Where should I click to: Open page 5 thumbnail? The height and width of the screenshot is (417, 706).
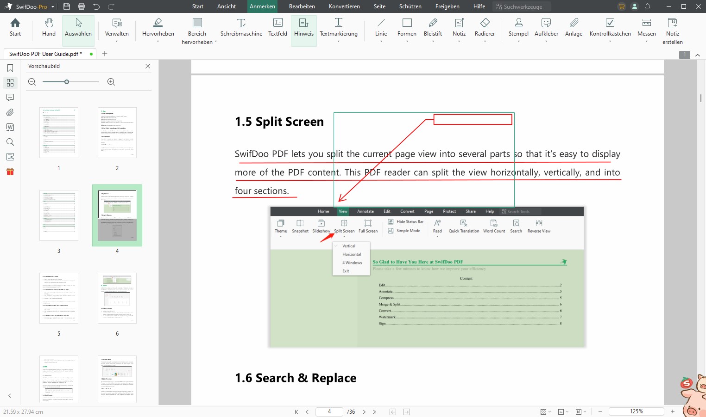pyautogui.click(x=59, y=298)
